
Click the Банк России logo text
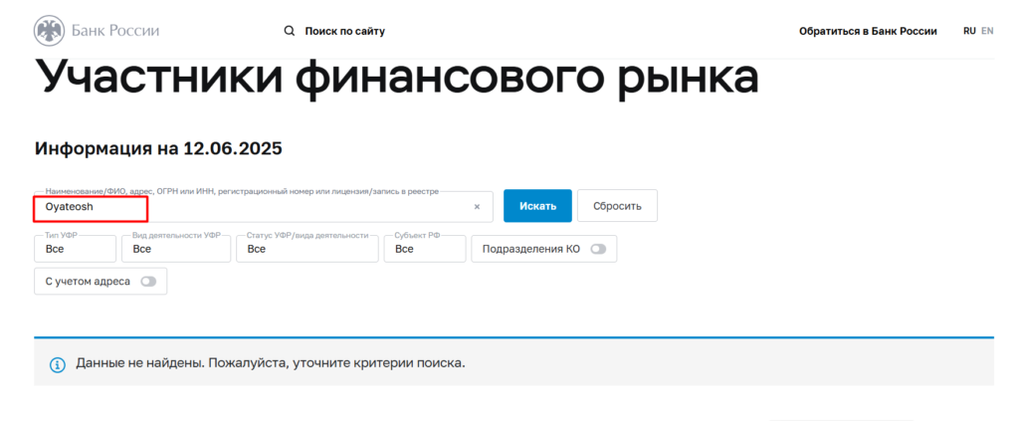click(x=115, y=31)
